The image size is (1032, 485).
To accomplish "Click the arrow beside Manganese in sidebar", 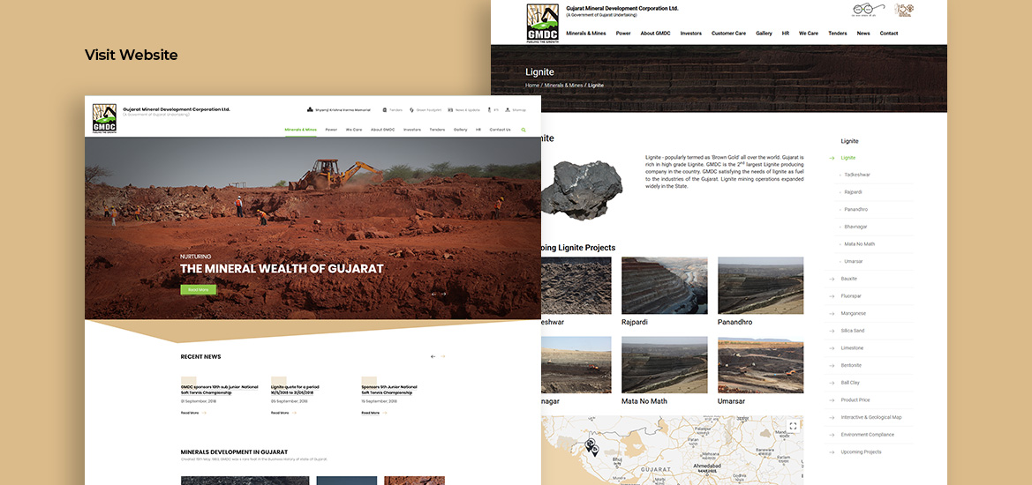I will coord(832,313).
